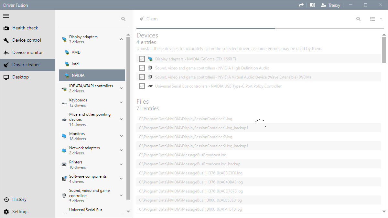
Task: Open the History page
Action: point(19,199)
